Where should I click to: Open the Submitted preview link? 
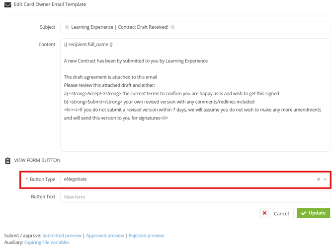pos(62,236)
